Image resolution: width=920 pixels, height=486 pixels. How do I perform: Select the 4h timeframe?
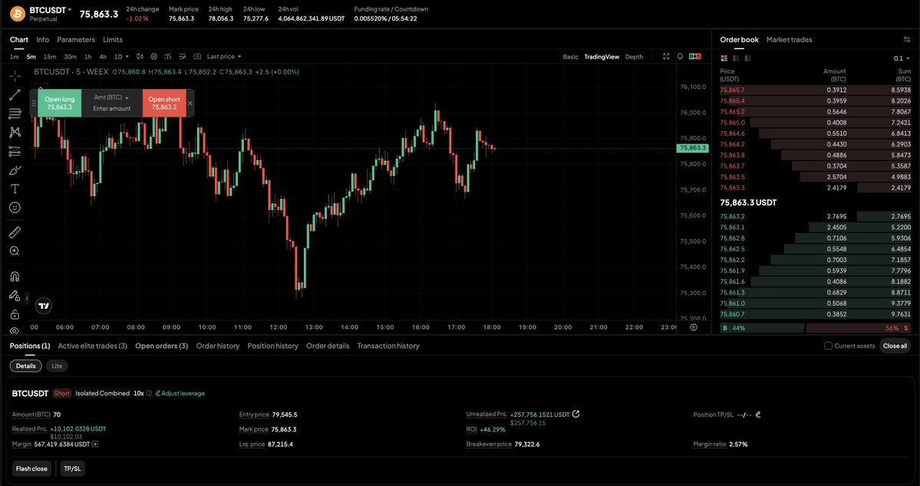[x=103, y=57]
